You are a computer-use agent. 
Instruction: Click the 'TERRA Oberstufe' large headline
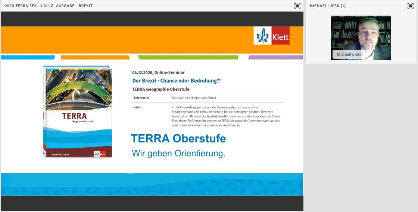[x=178, y=138]
